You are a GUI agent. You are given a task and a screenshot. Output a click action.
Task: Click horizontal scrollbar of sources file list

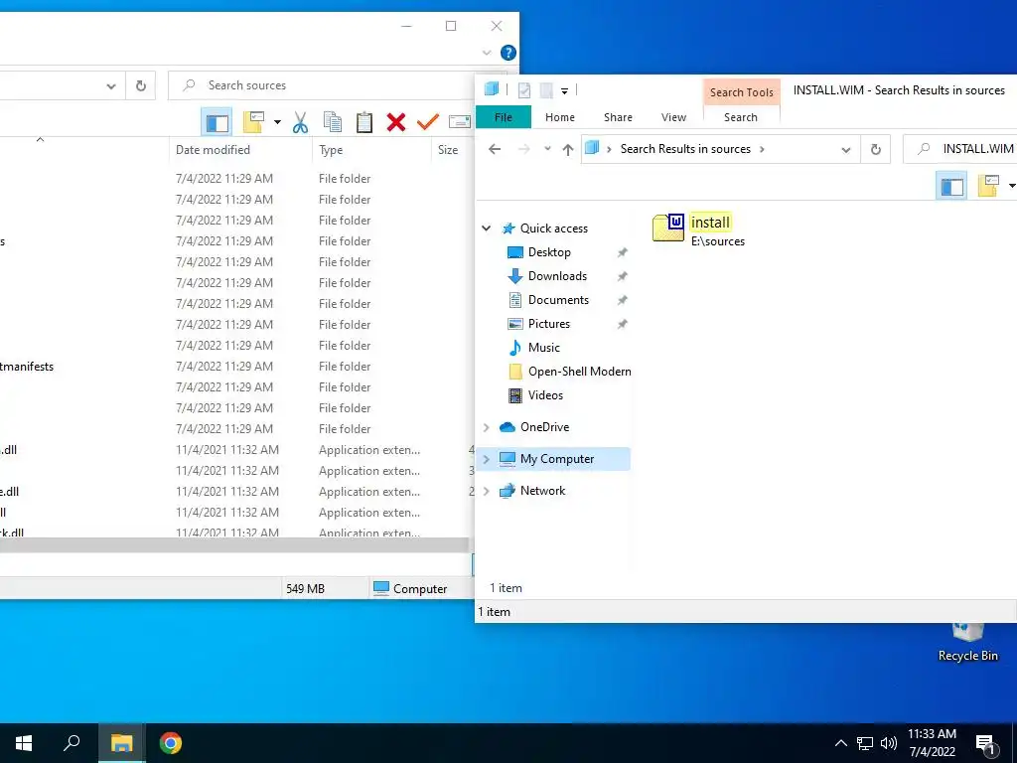pos(234,544)
